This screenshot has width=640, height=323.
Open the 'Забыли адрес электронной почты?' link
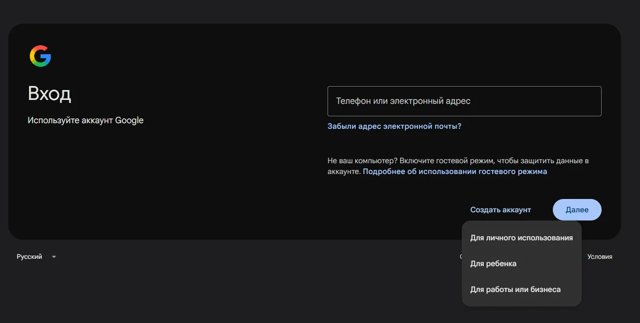pos(394,126)
